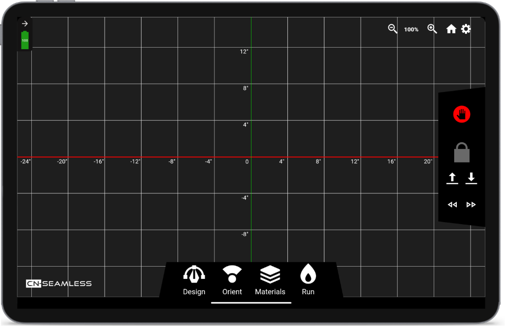
Task: Click the red horizontal axis line
Action: [x=154, y=157]
